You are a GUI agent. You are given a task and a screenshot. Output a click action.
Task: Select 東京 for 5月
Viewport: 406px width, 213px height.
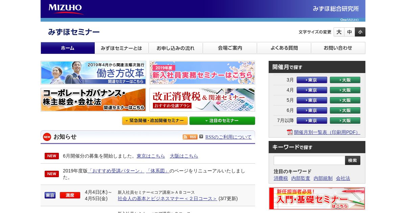pos(312,100)
